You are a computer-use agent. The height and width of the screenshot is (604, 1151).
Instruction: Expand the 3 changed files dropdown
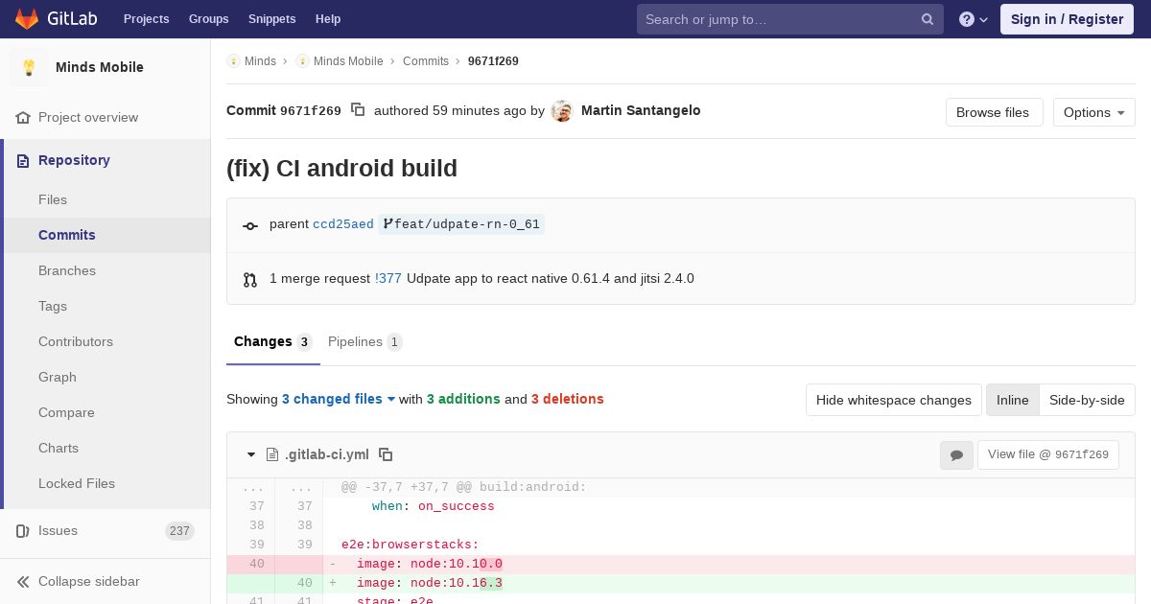[x=339, y=399]
